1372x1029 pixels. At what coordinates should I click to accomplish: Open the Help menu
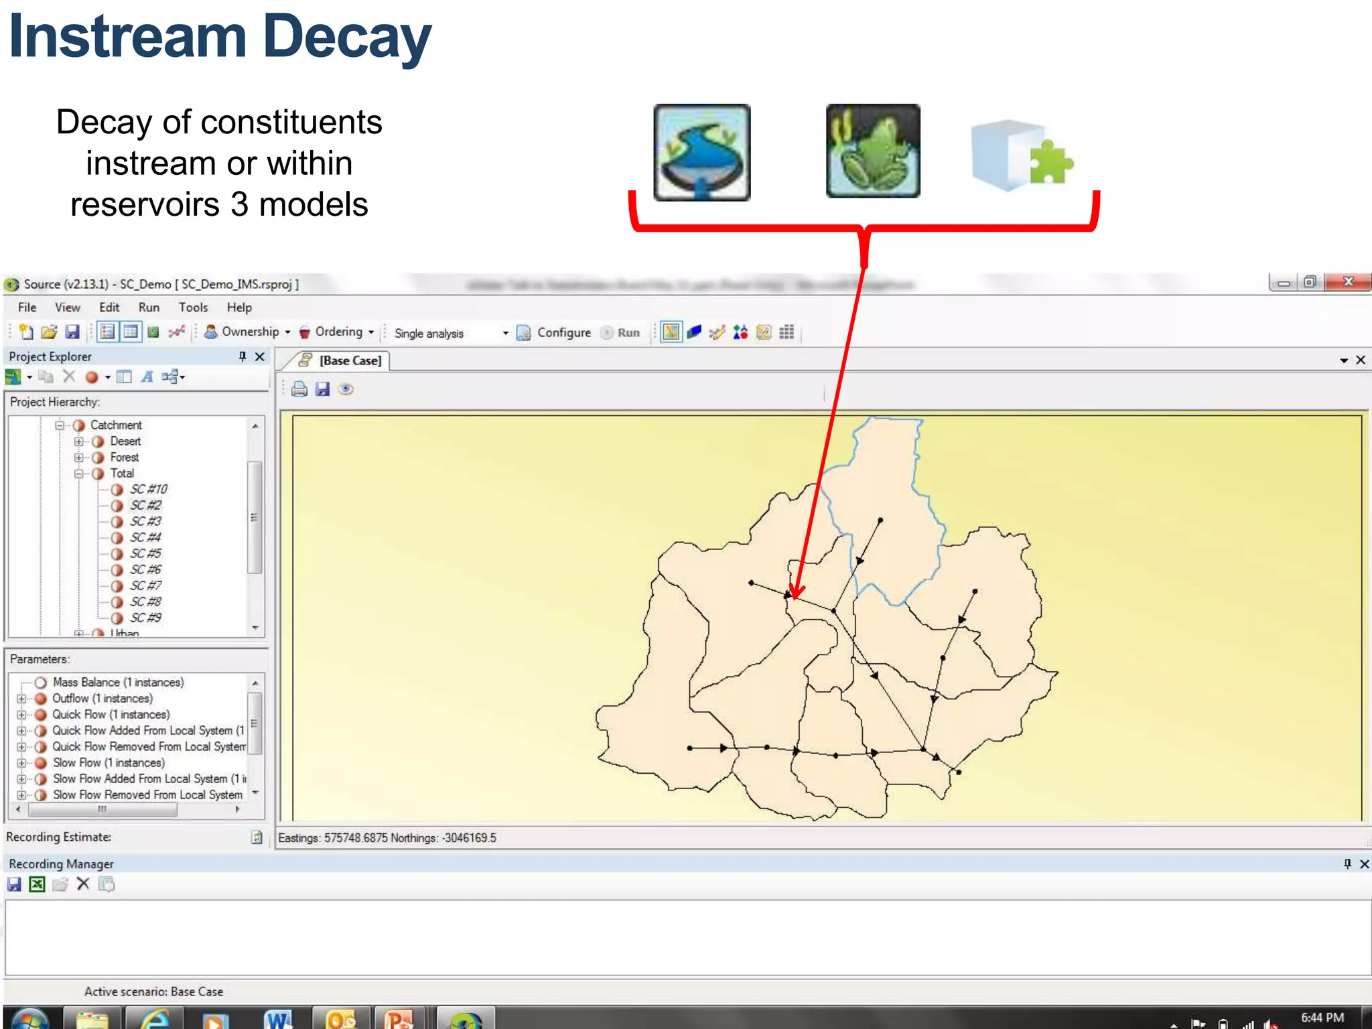click(239, 307)
